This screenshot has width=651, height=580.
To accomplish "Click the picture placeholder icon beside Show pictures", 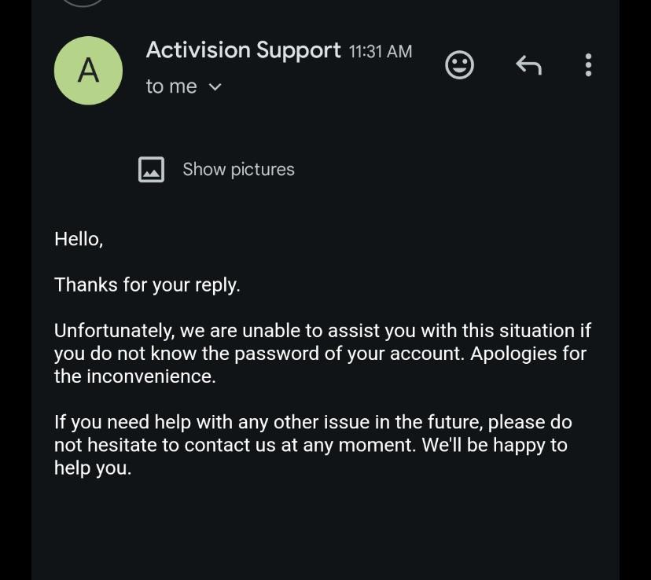I will pos(151,168).
